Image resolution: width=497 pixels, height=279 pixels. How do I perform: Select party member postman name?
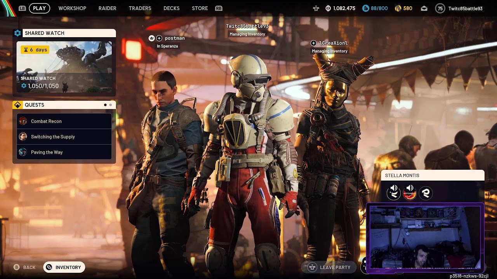click(175, 38)
